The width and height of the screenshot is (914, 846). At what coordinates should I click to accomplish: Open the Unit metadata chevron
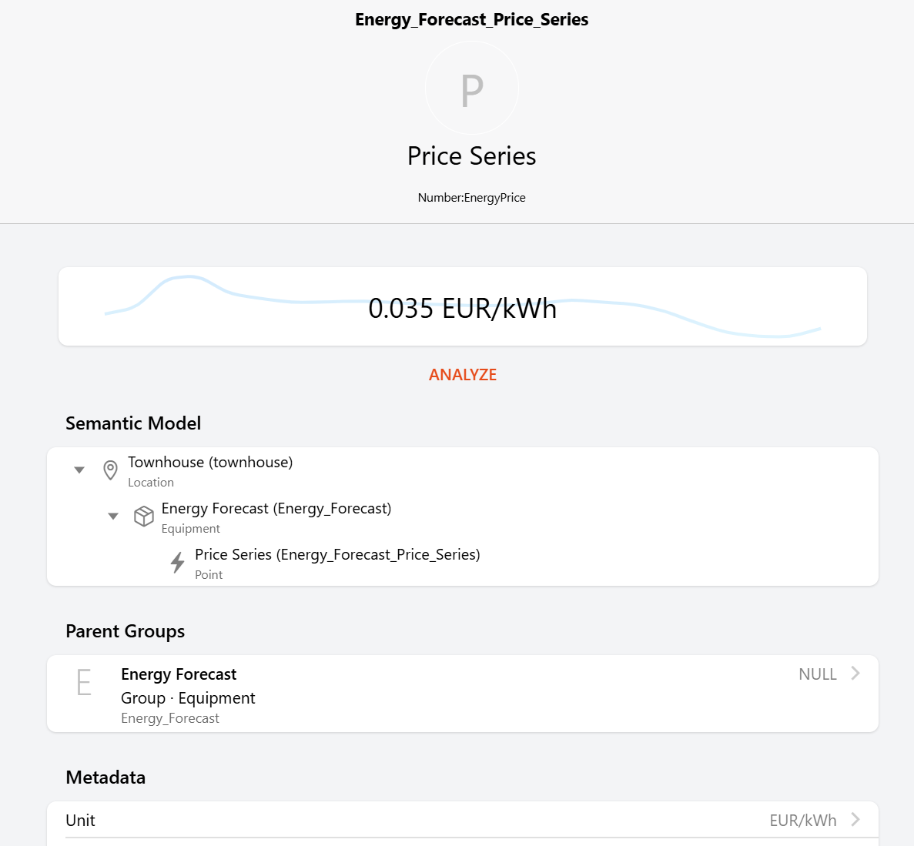[x=855, y=820]
